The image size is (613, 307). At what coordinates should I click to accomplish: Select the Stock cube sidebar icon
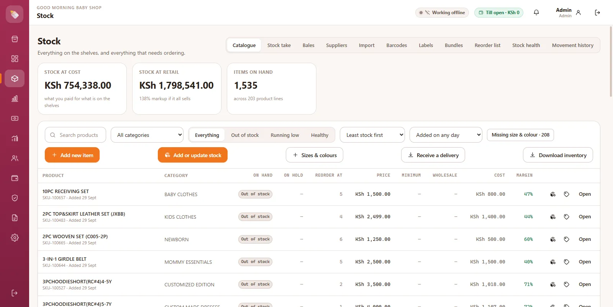15,79
